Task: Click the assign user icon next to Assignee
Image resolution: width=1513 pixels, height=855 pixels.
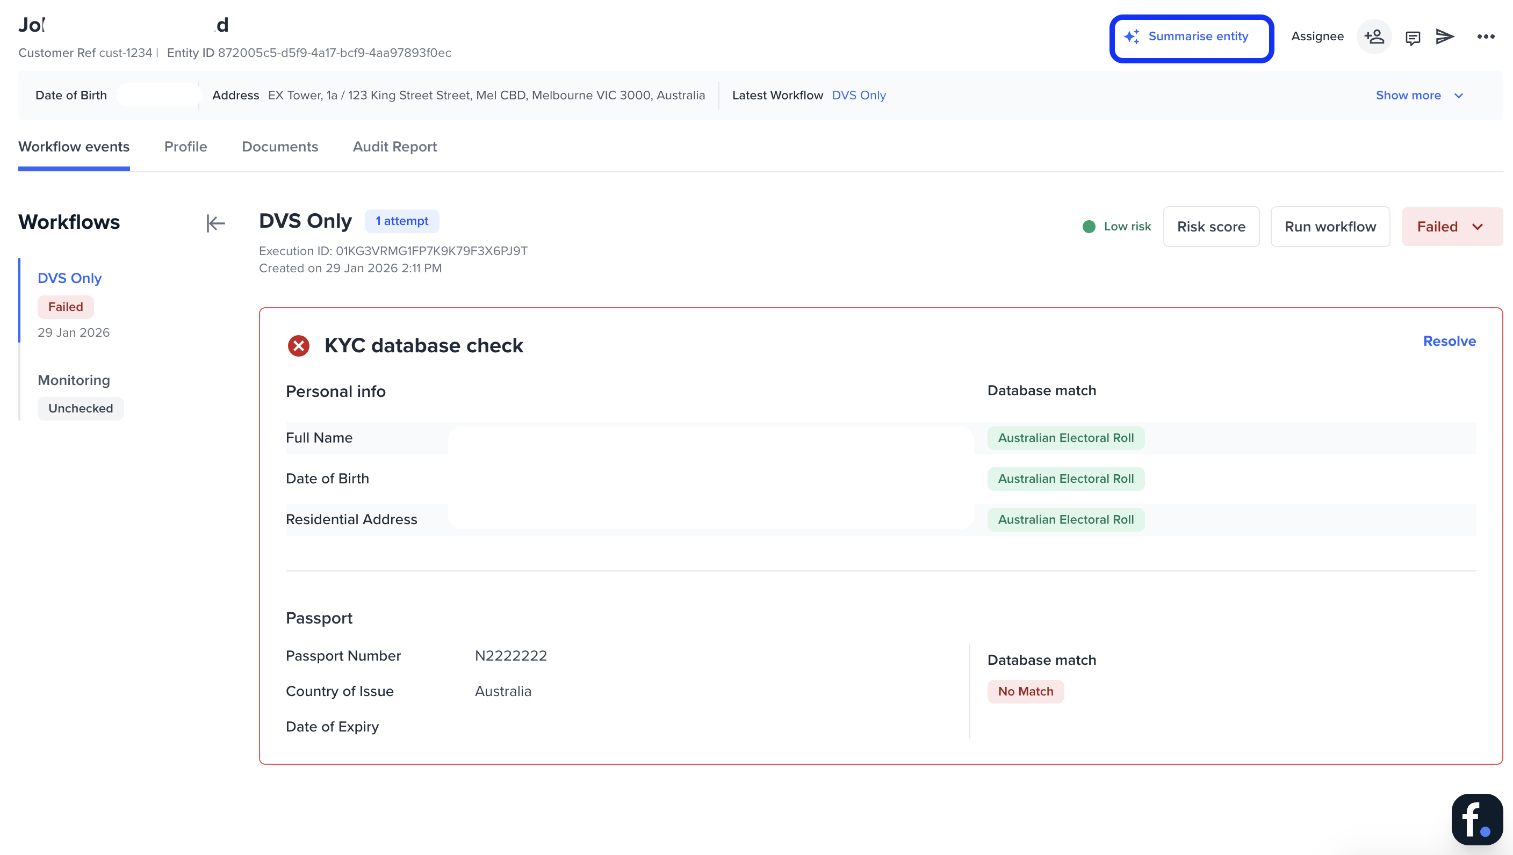Action: (x=1374, y=37)
